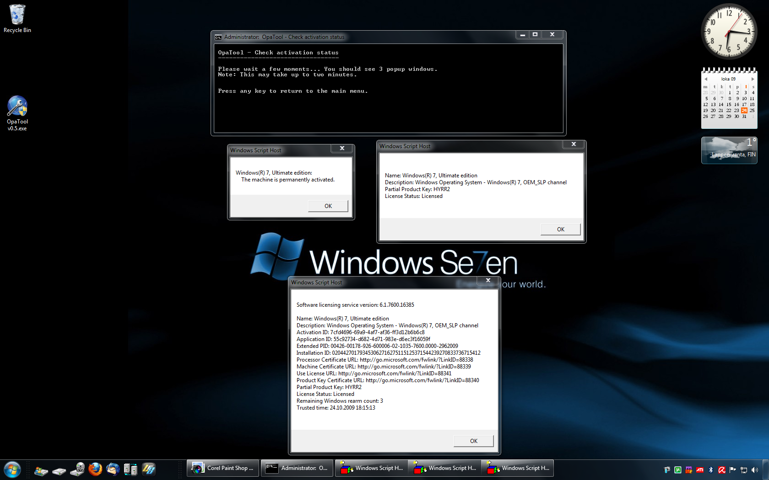Click the uTorrent tray icon
The height and width of the screenshot is (480, 769).
click(678, 470)
